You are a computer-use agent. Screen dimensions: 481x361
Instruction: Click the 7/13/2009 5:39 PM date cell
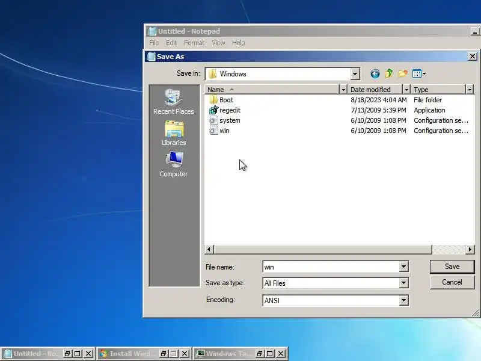point(378,110)
